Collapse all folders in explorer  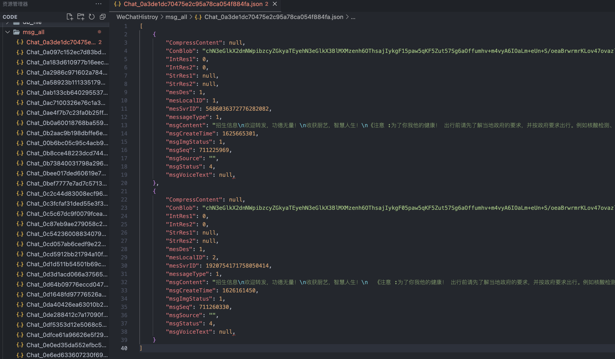102,17
